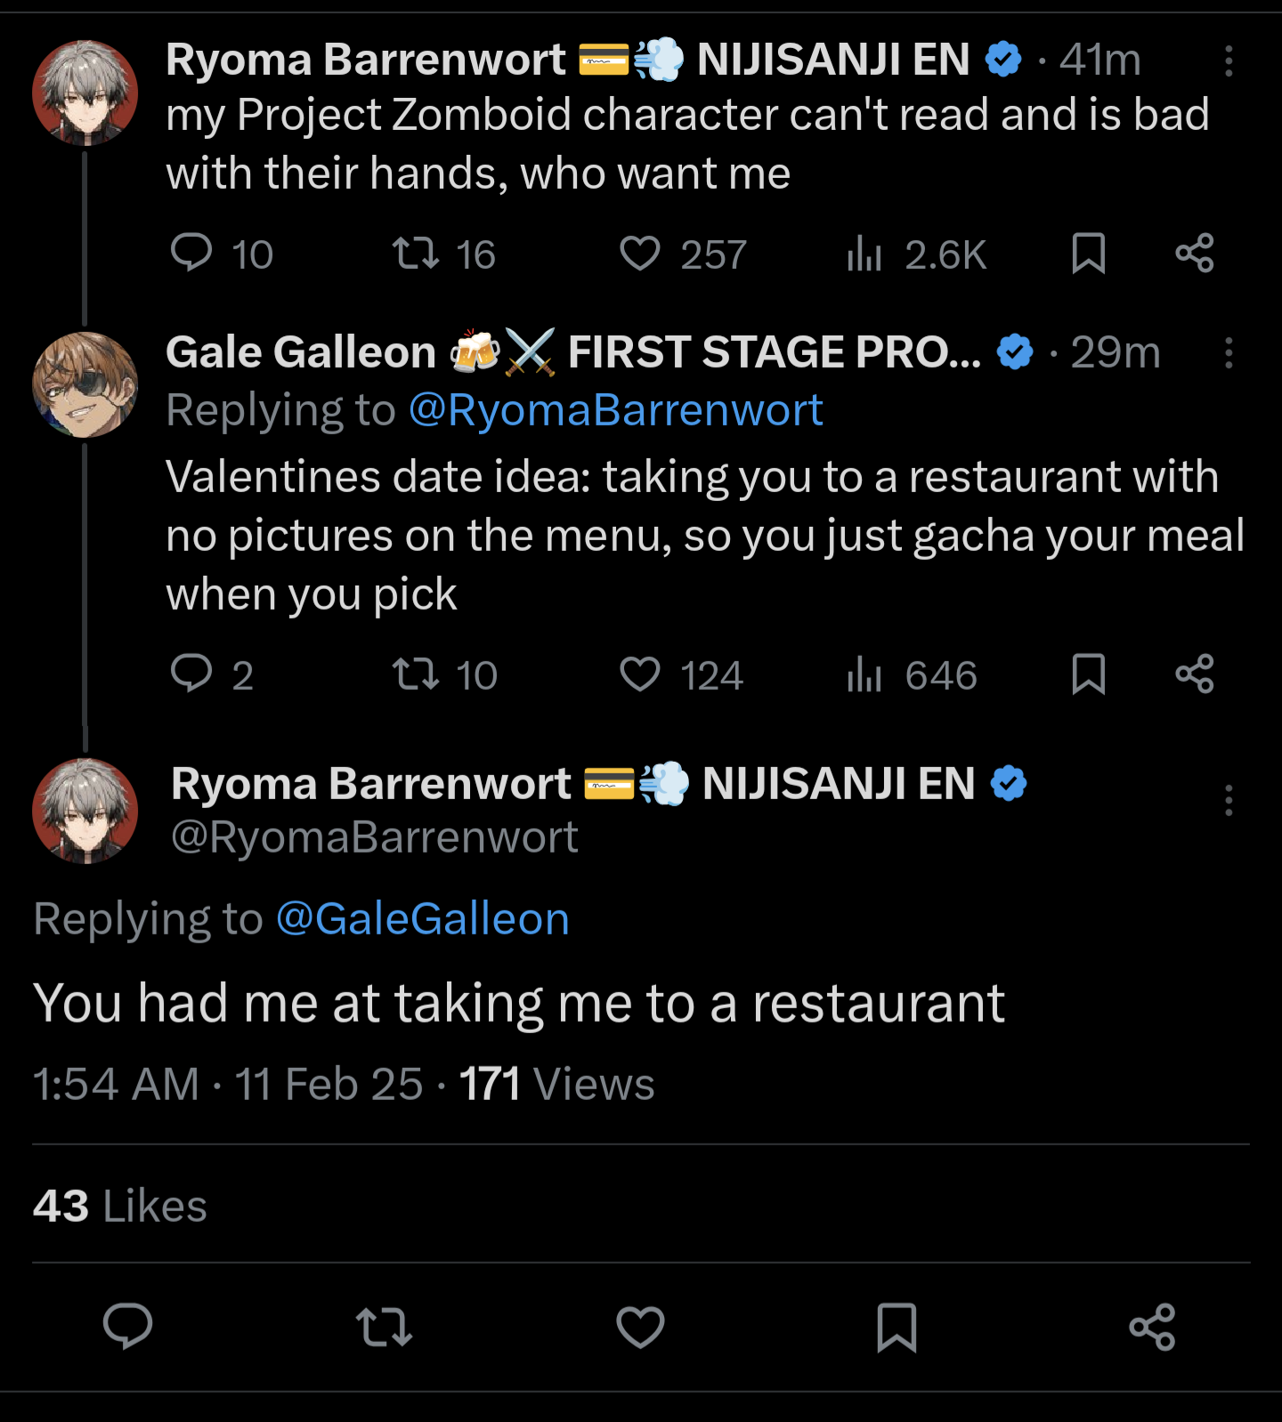
Task: Open the @RyomaBarrenwort mention link
Action: tap(615, 410)
